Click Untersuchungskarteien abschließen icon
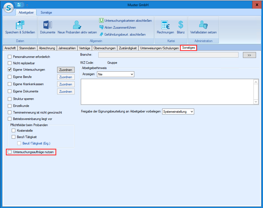This screenshot has height=208, width=263. (101, 20)
